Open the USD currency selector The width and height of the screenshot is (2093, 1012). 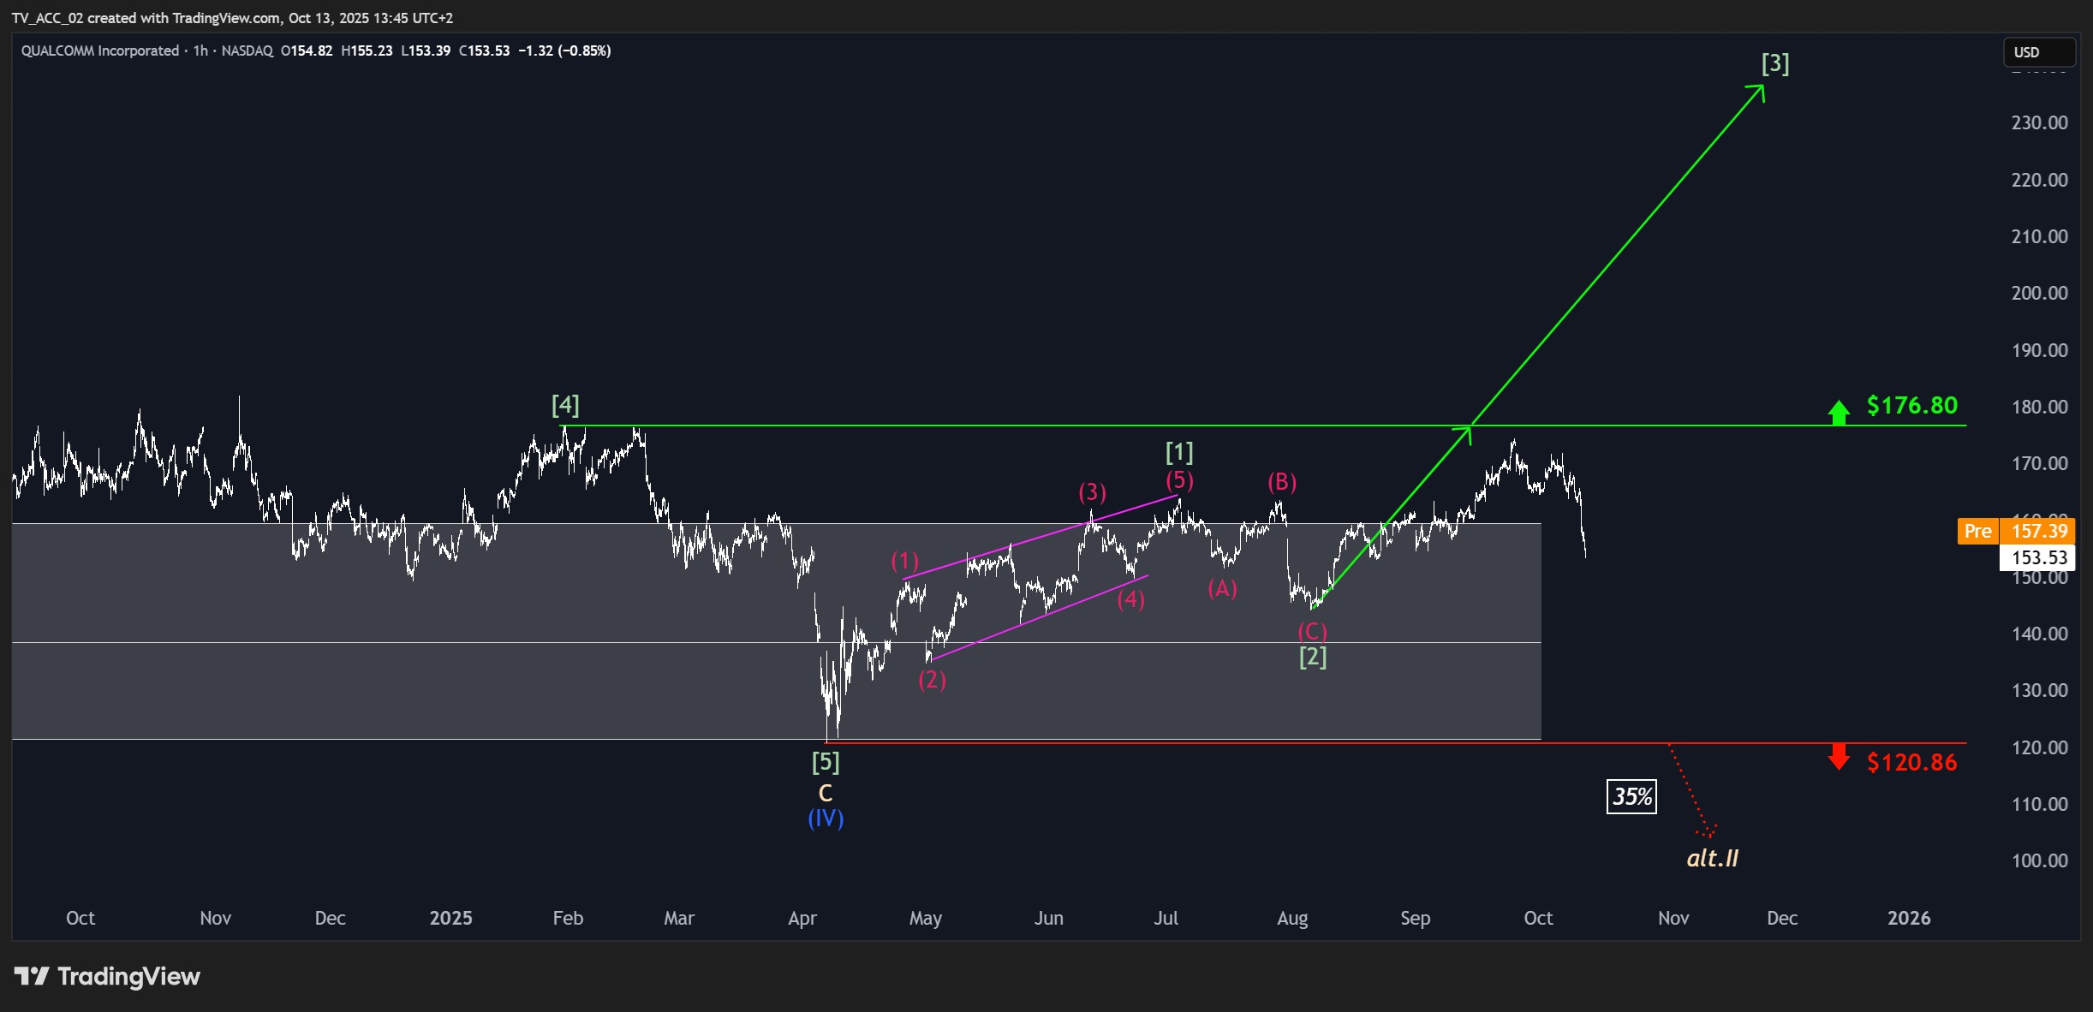pos(2039,52)
